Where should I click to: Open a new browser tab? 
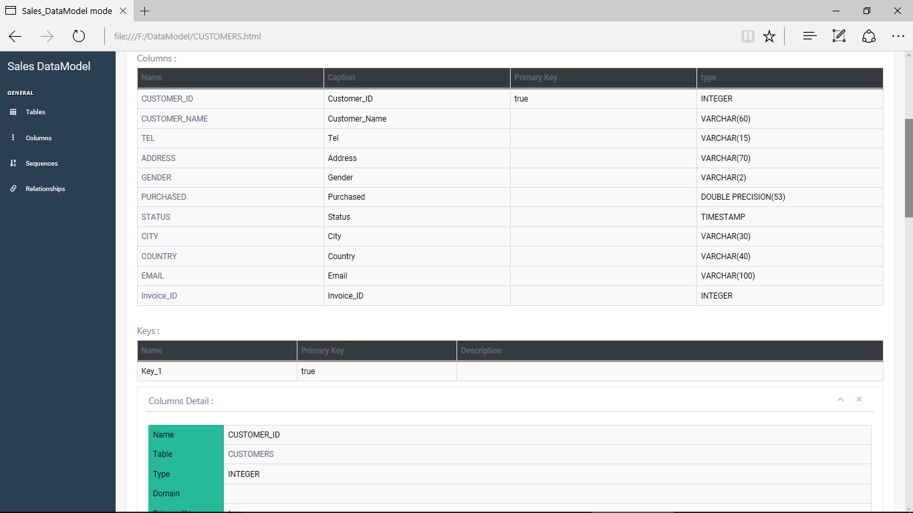pyautogui.click(x=144, y=11)
